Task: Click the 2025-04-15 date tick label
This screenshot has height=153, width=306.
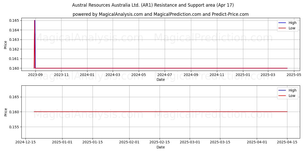Action: click(287, 142)
